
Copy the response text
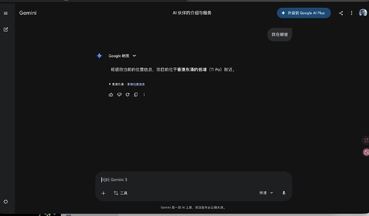tap(136, 94)
